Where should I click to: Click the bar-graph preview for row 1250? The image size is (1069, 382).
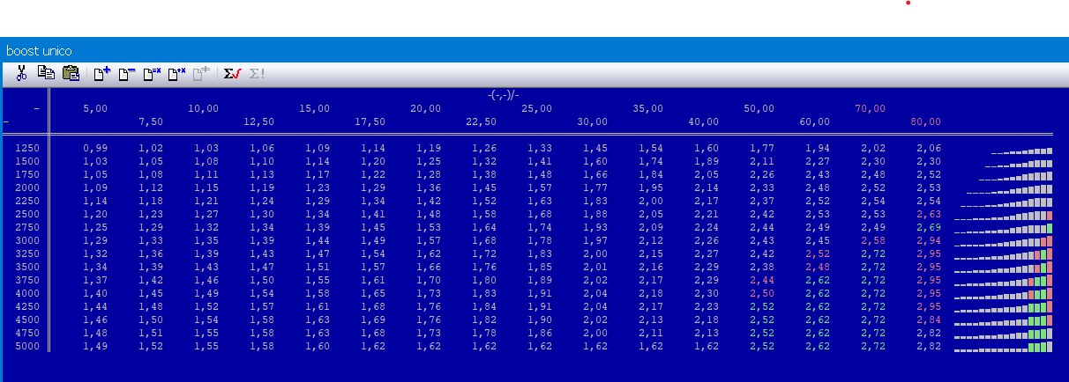(x=1021, y=151)
